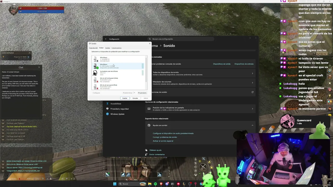The width and height of the screenshot is (333, 187).
Task: Switch to the Reproducción tab in Sonido
Action: (93, 48)
